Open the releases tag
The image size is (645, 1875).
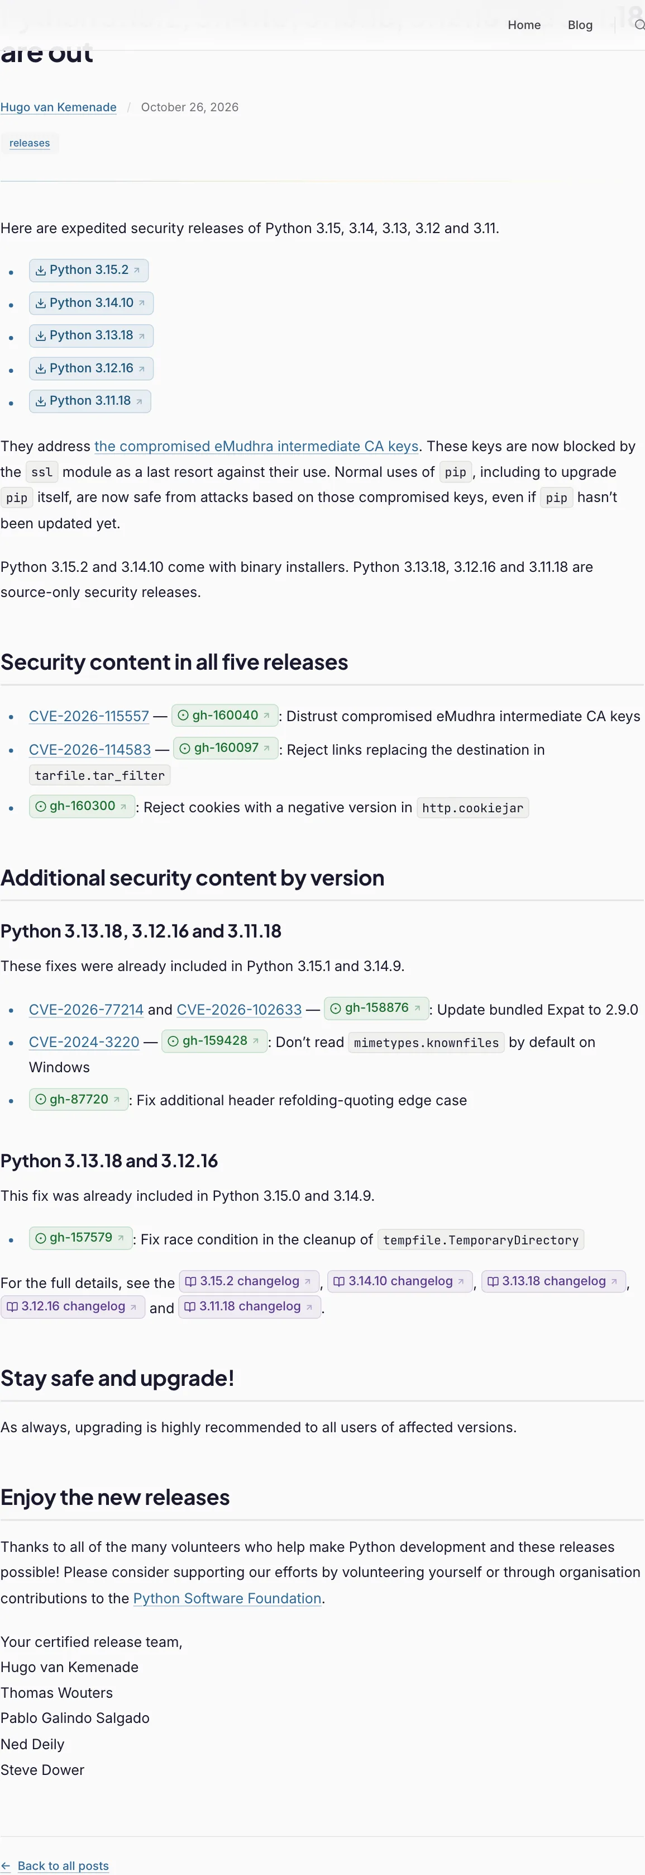(30, 143)
